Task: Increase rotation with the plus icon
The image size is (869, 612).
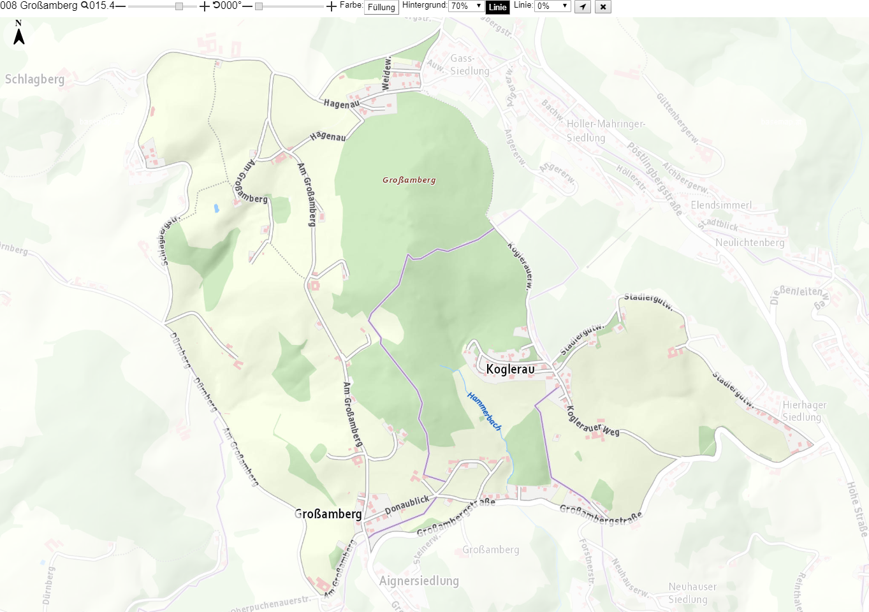Action: pyautogui.click(x=332, y=6)
